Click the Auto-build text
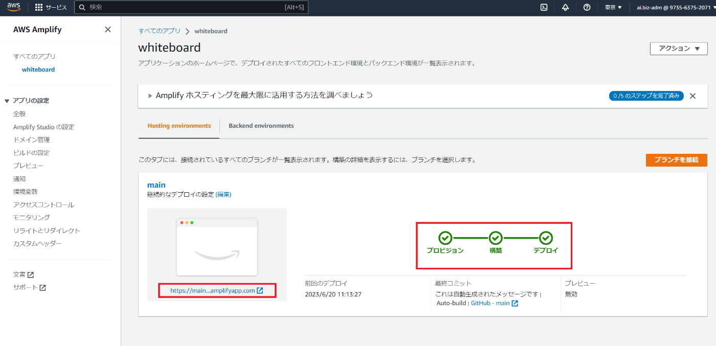 (x=451, y=303)
